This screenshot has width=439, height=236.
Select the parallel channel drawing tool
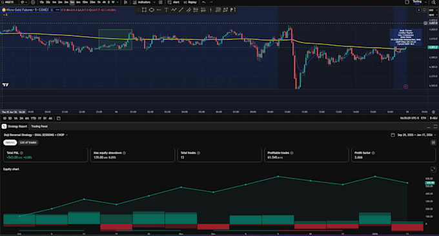[189, 10]
